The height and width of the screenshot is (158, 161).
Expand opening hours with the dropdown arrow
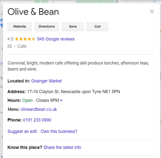point(61,101)
